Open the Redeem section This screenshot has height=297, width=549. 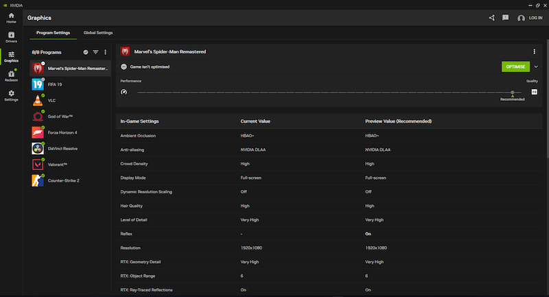coord(11,76)
